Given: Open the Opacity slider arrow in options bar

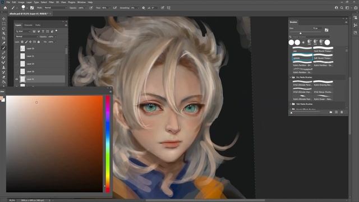Looking at the screenshot, I should (86, 8).
